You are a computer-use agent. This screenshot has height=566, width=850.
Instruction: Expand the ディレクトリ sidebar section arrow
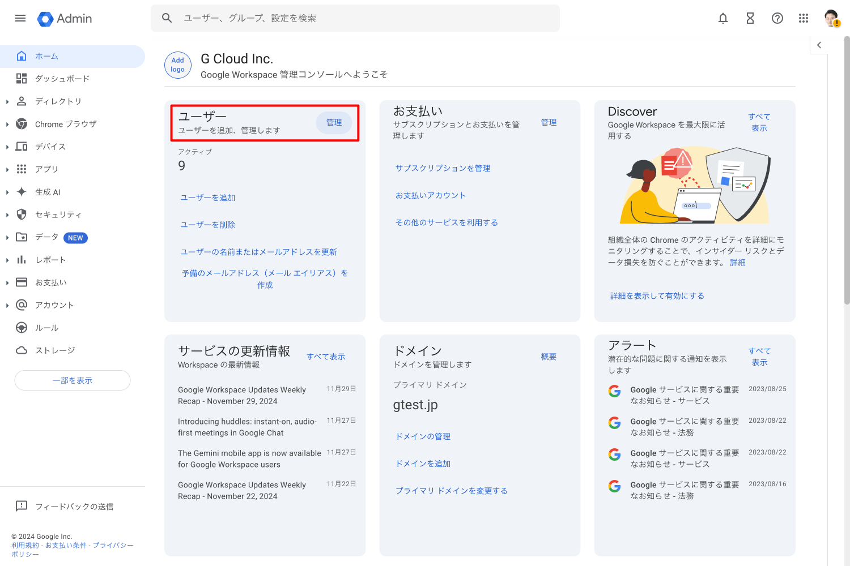[7, 102]
